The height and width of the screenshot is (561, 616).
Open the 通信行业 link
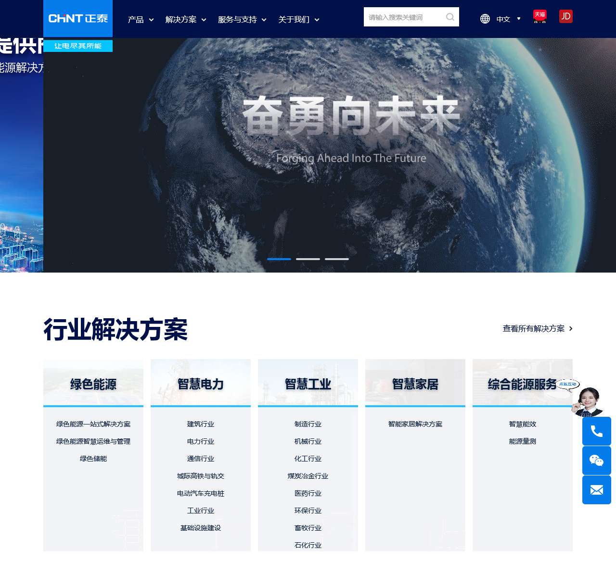(201, 459)
